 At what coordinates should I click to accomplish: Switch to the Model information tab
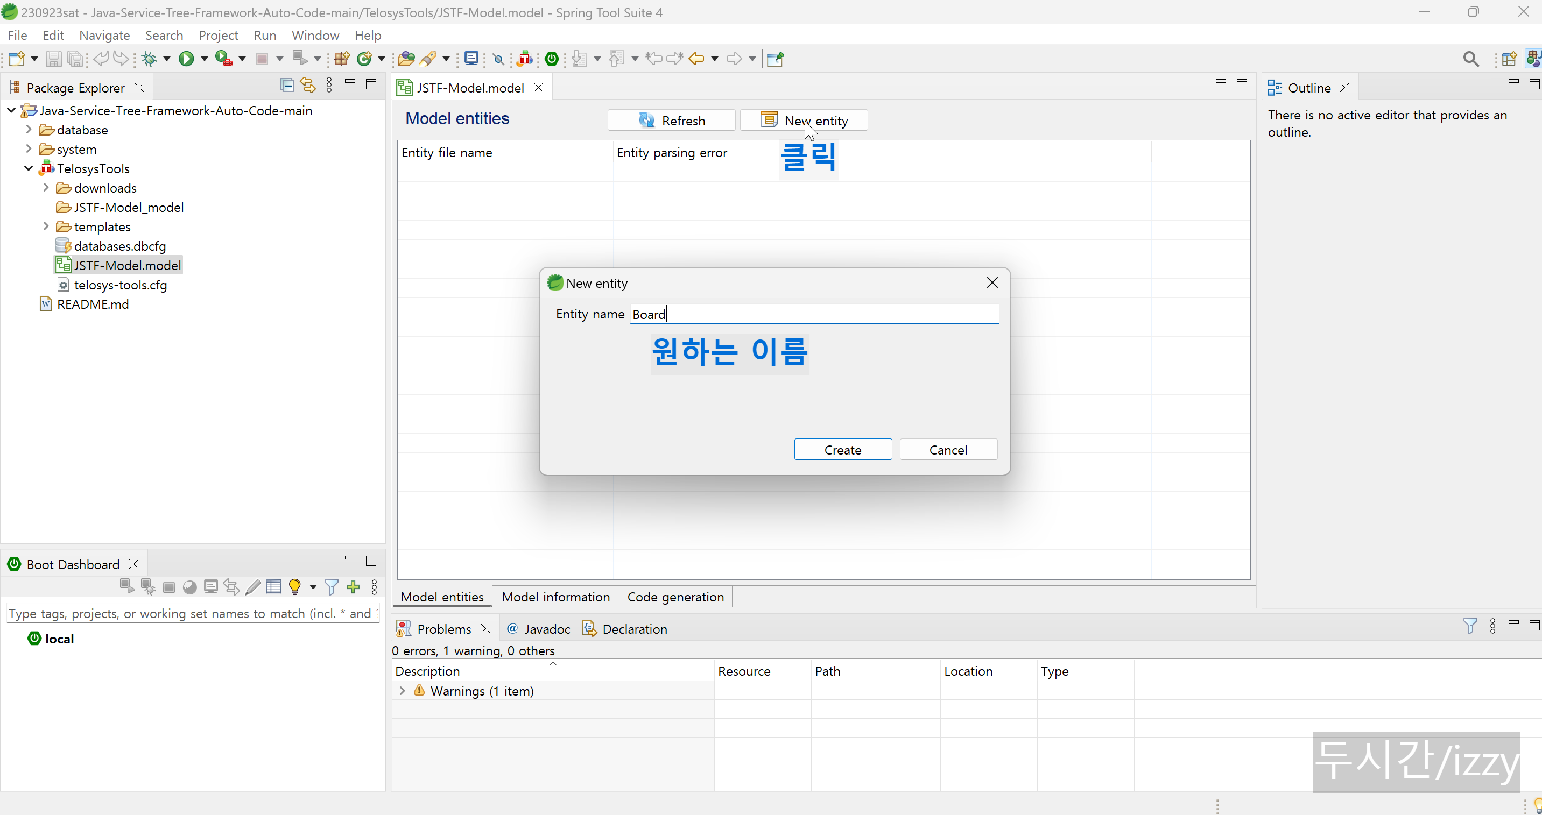(555, 597)
